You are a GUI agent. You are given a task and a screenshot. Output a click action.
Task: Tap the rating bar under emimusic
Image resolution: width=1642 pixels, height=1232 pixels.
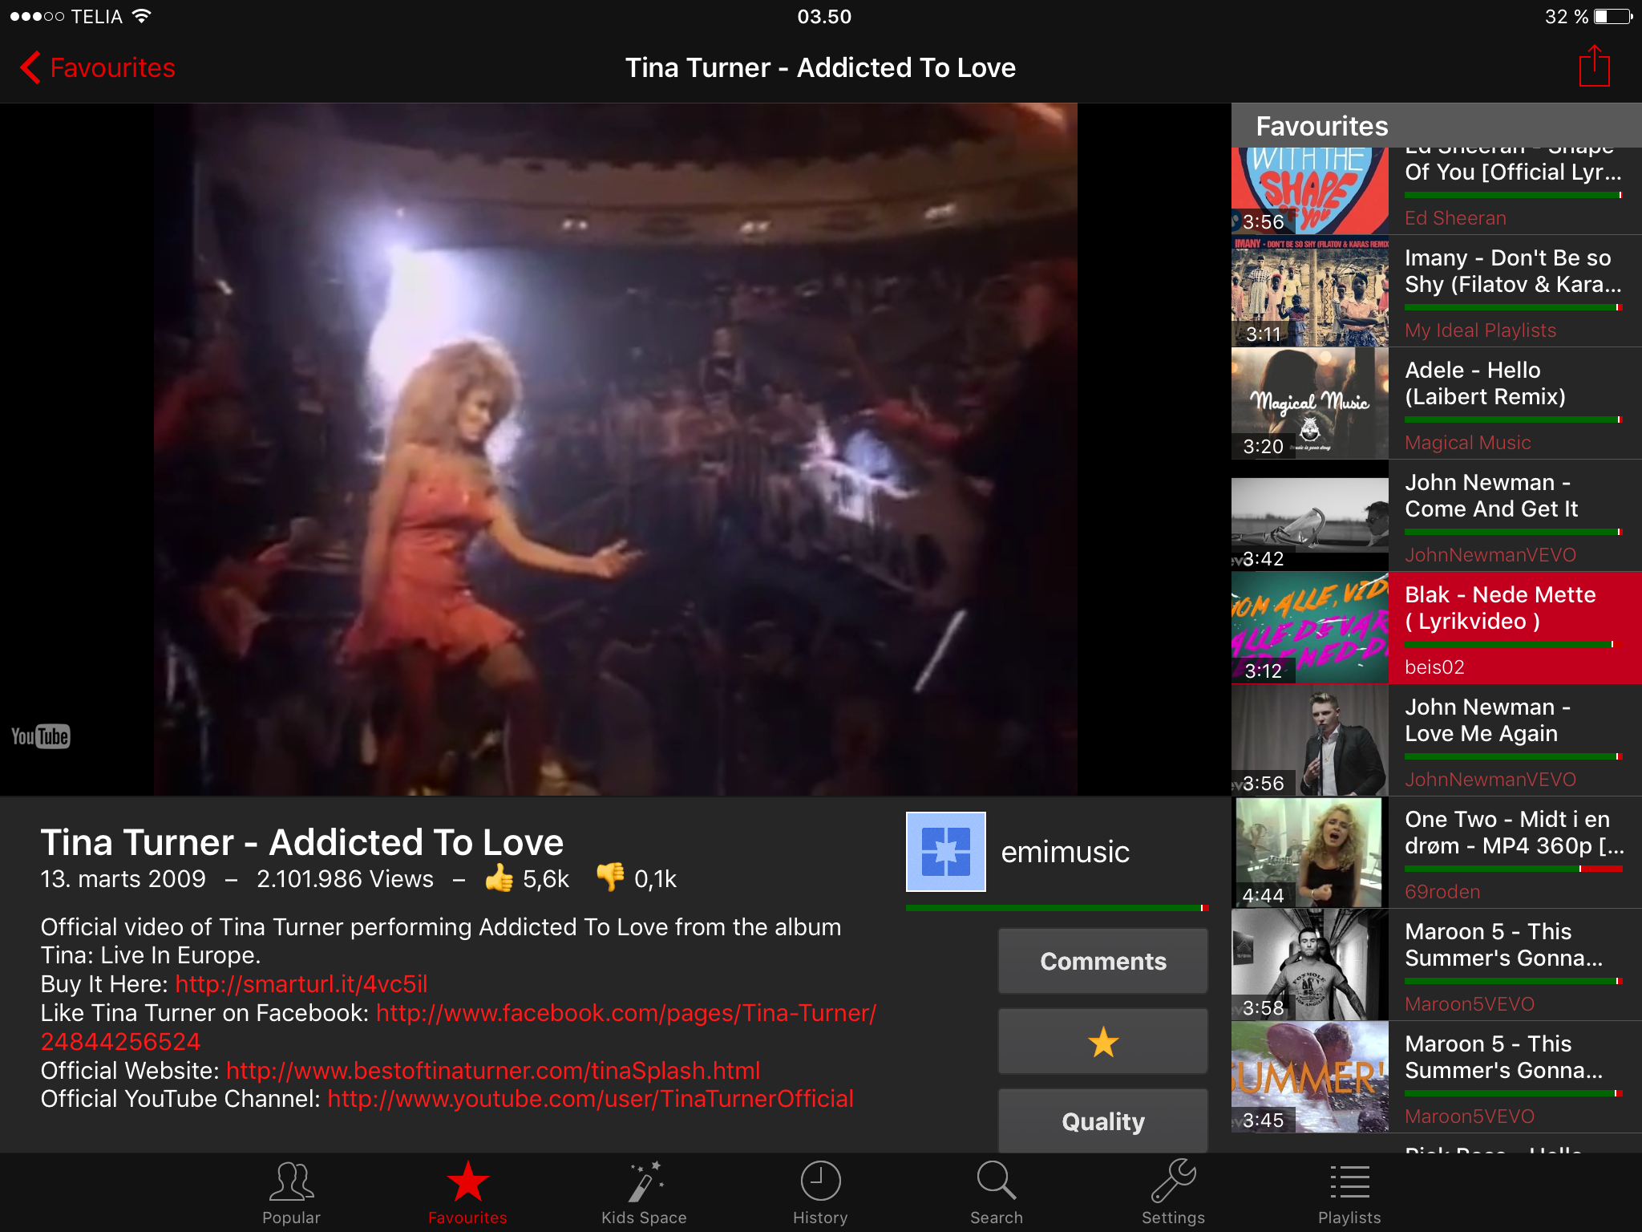point(1057,908)
